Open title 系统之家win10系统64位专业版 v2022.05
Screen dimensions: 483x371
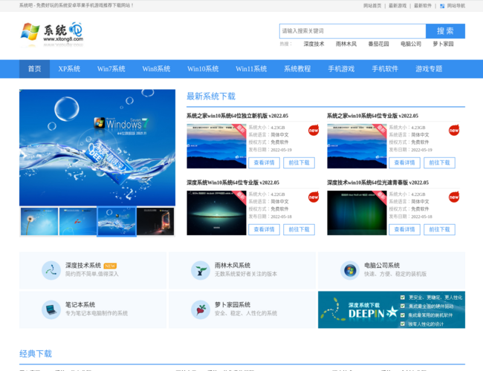(373, 116)
